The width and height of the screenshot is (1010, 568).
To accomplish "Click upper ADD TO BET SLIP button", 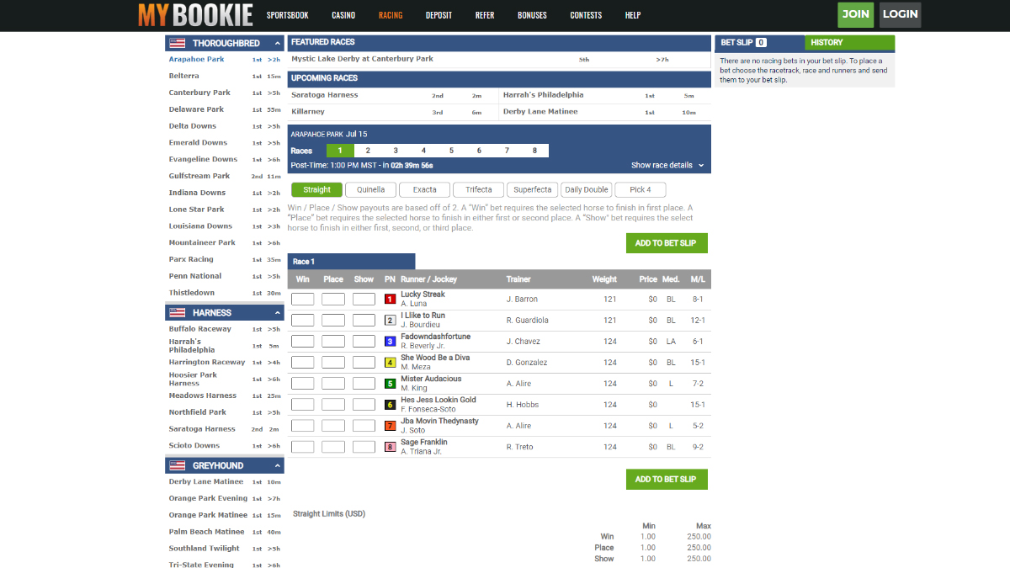I will click(667, 243).
